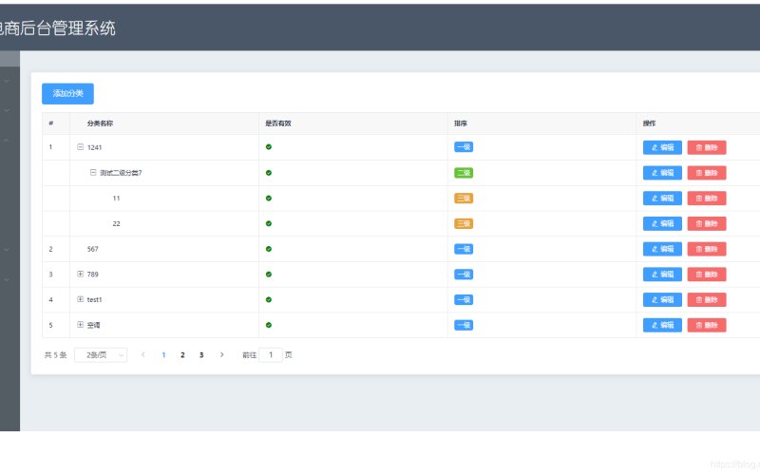Delete the 空调 category
The image size is (760, 475).
707,325
